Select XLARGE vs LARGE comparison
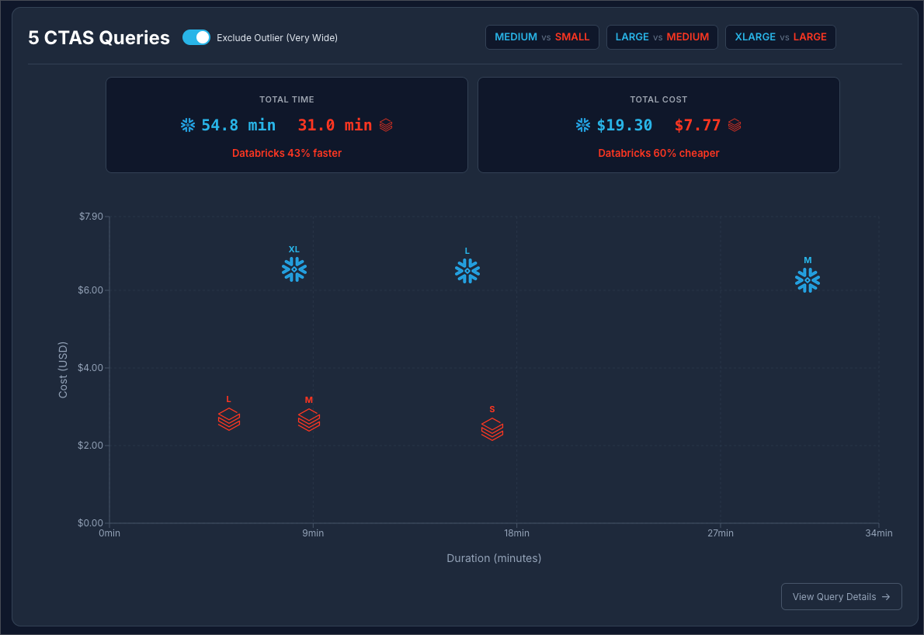Viewport: 924px width, 635px height. pyautogui.click(x=780, y=37)
